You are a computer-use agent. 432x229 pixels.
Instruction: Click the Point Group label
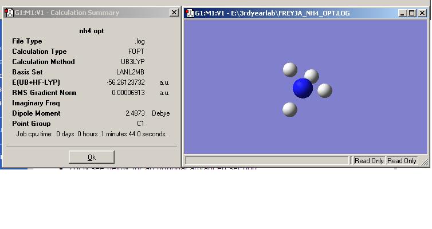[x=31, y=124]
